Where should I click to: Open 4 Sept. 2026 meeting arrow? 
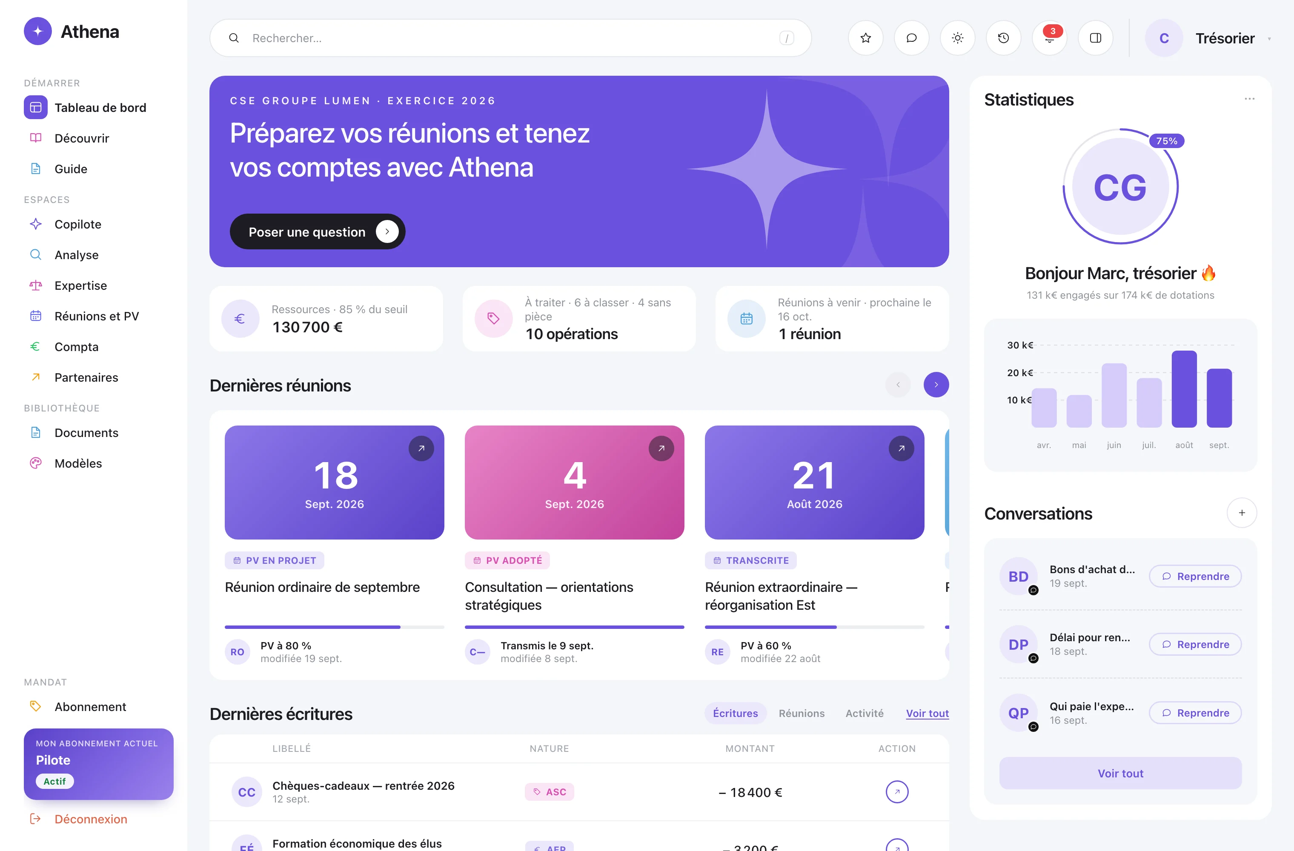661,449
